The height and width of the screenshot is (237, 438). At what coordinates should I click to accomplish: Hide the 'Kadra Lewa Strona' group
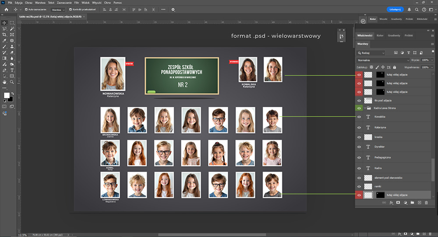[x=359, y=108]
